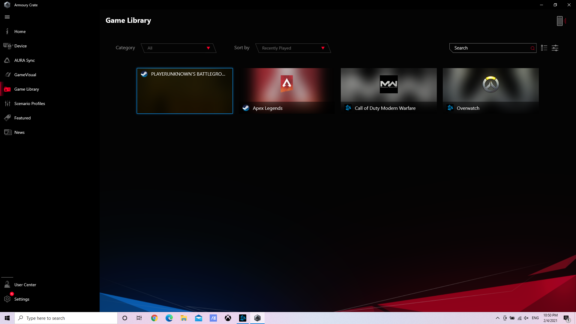Click the muted volume tray icon

[526, 318]
